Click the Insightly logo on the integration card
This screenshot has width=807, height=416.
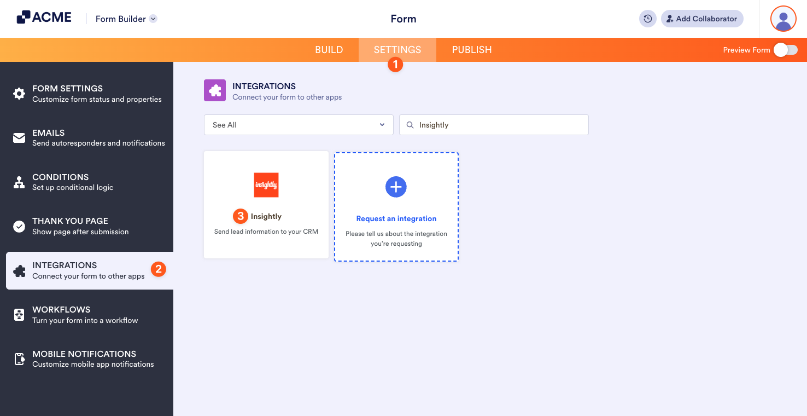click(x=266, y=184)
